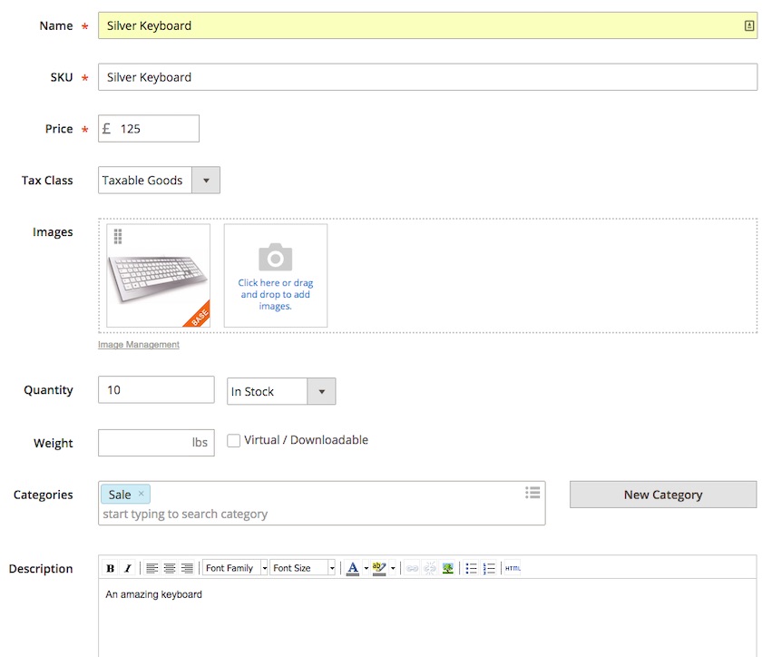Click the New Category button
762x657 pixels.
(663, 495)
